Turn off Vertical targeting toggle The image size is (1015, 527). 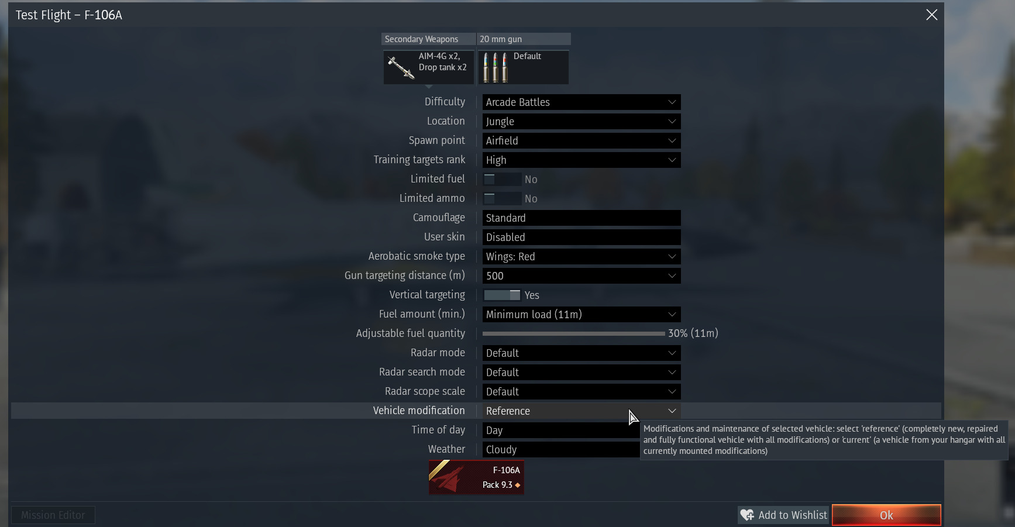[502, 295]
